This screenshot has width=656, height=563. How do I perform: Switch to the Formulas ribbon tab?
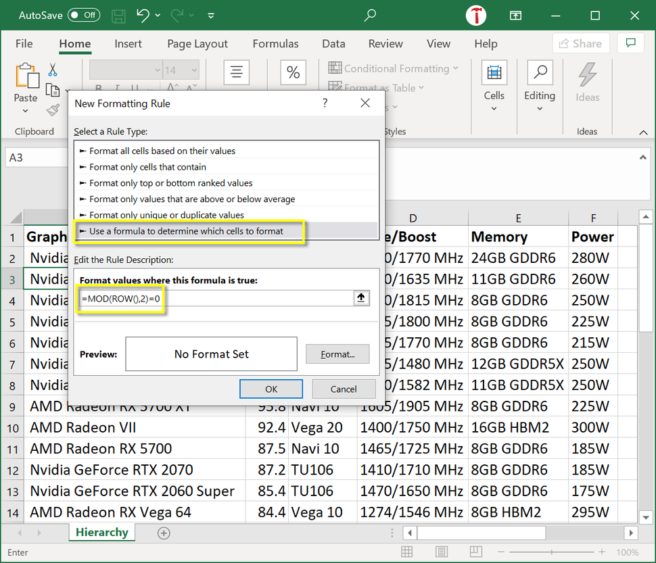[275, 43]
